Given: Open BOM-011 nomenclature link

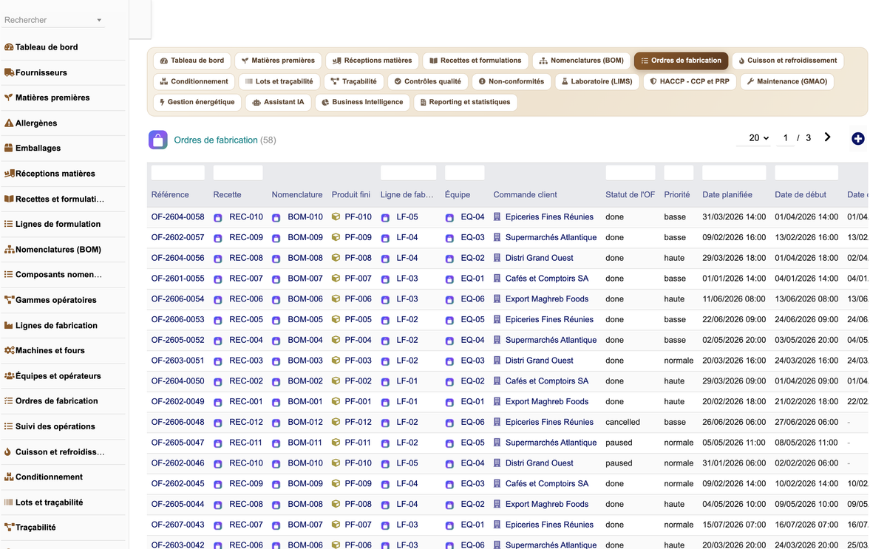Looking at the screenshot, I should pos(305,443).
